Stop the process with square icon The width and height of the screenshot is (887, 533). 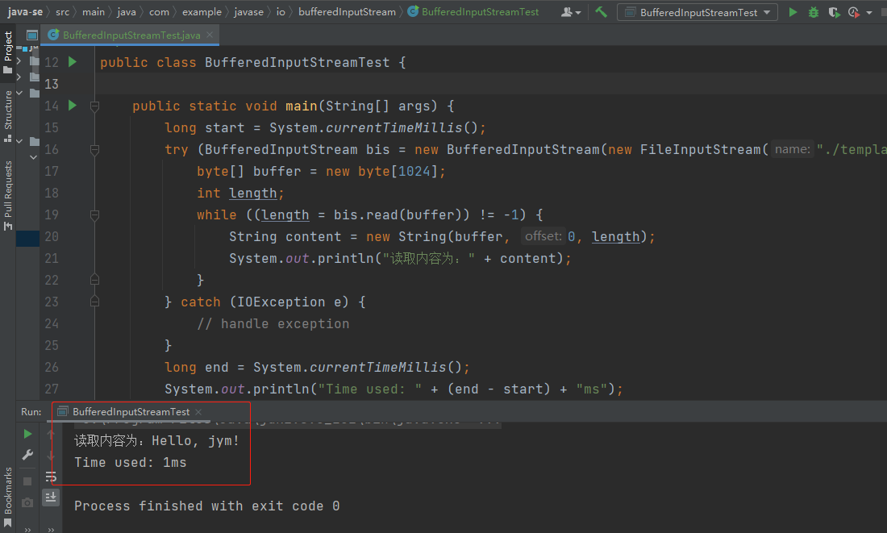pyautogui.click(x=27, y=481)
